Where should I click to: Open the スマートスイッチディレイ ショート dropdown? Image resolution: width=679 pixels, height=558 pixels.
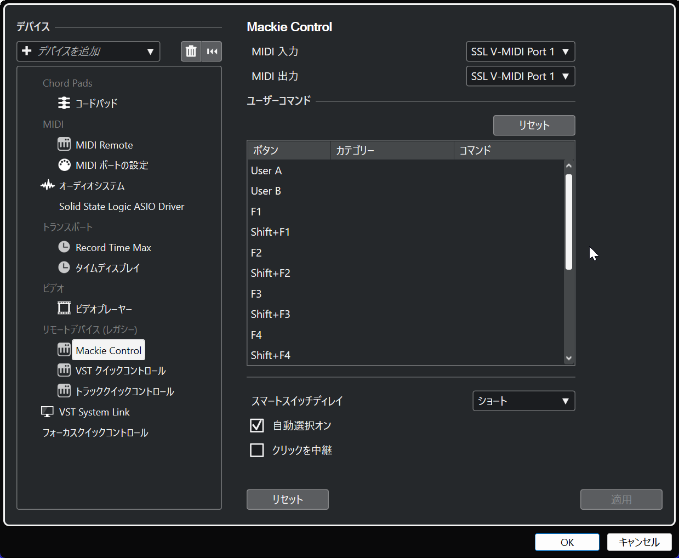[x=523, y=401]
